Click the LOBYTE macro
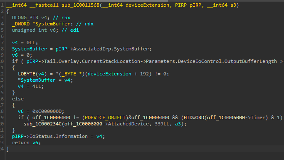This screenshot has width=284, height=160. (x=27, y=74)
